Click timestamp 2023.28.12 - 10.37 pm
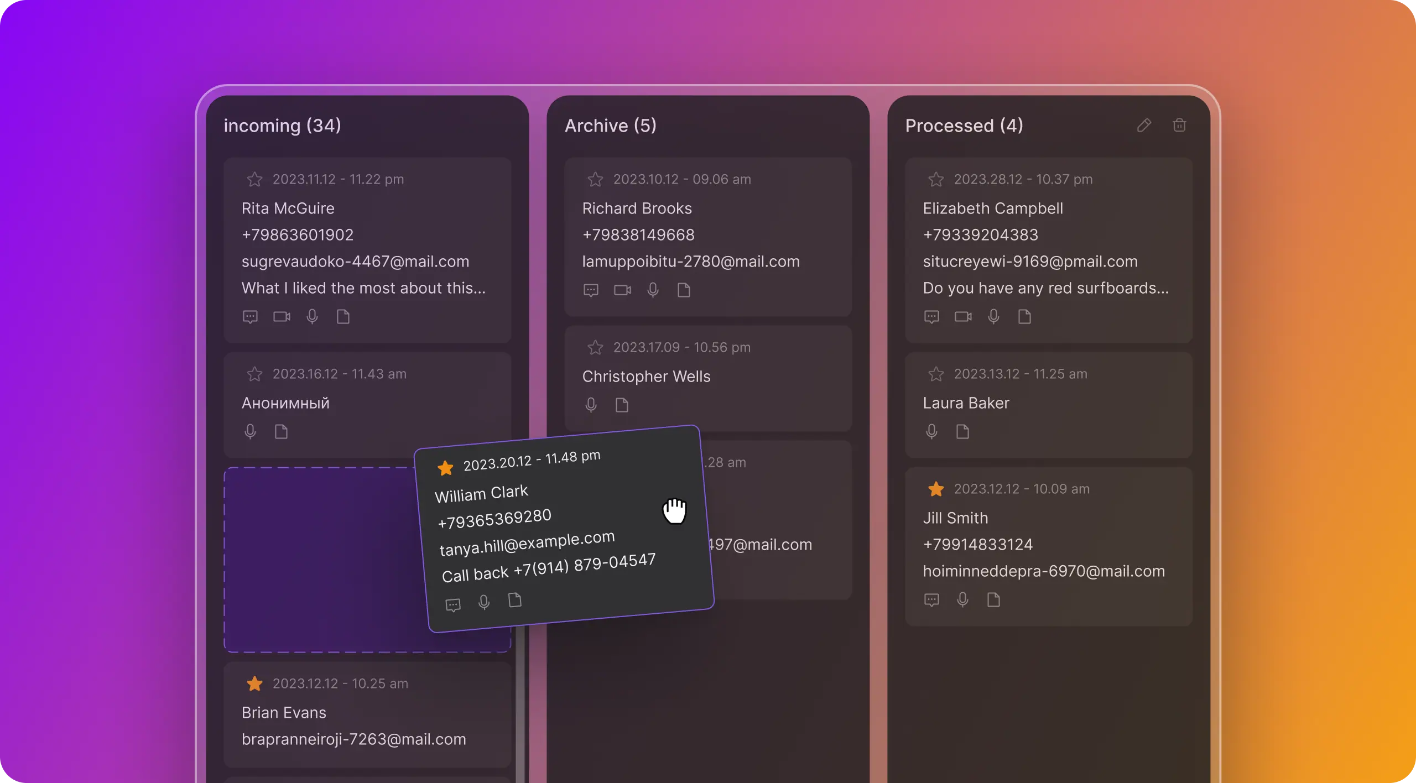 pos(1023,179)
